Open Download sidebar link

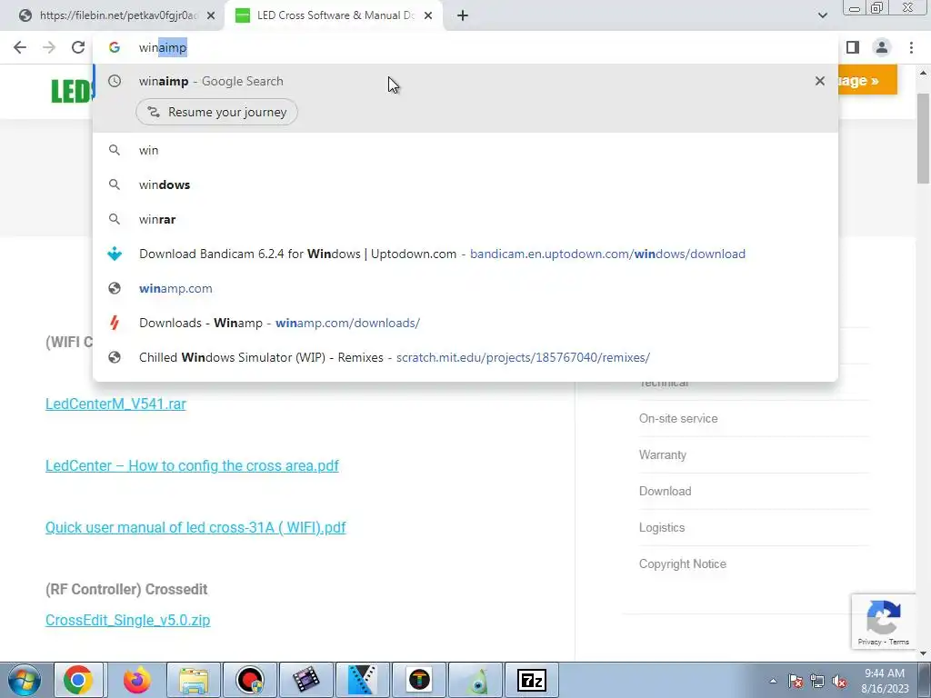665,491
